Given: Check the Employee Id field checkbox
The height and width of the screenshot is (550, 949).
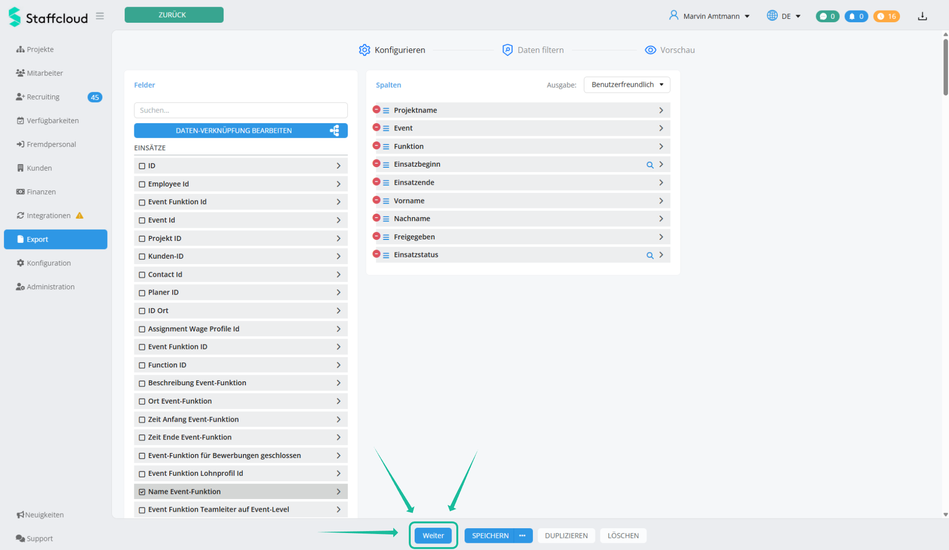Looking at the screenshot, I should tap(142, 184).
